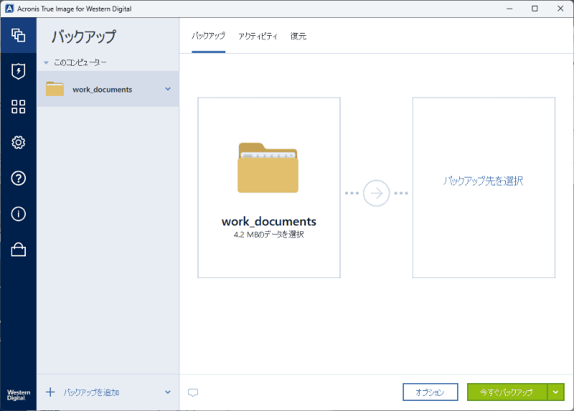This screenshot has height=411, width=574.
Task: Switch to the 復元 tab
Action: pos(298,36)
